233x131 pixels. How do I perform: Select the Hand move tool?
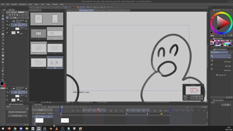(3, 16)
